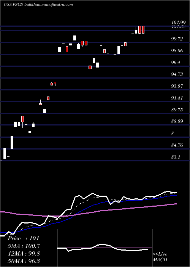Image resolution: width=190 pixels, height=267 pixels.
Task: Click the 12MA : 99.8 readout
Action: (x=24, y=254)
